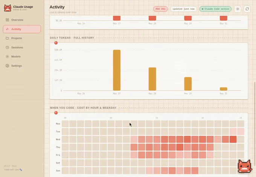Click the Sessions clock icon
256x177 pixels.
pos(8,47)
